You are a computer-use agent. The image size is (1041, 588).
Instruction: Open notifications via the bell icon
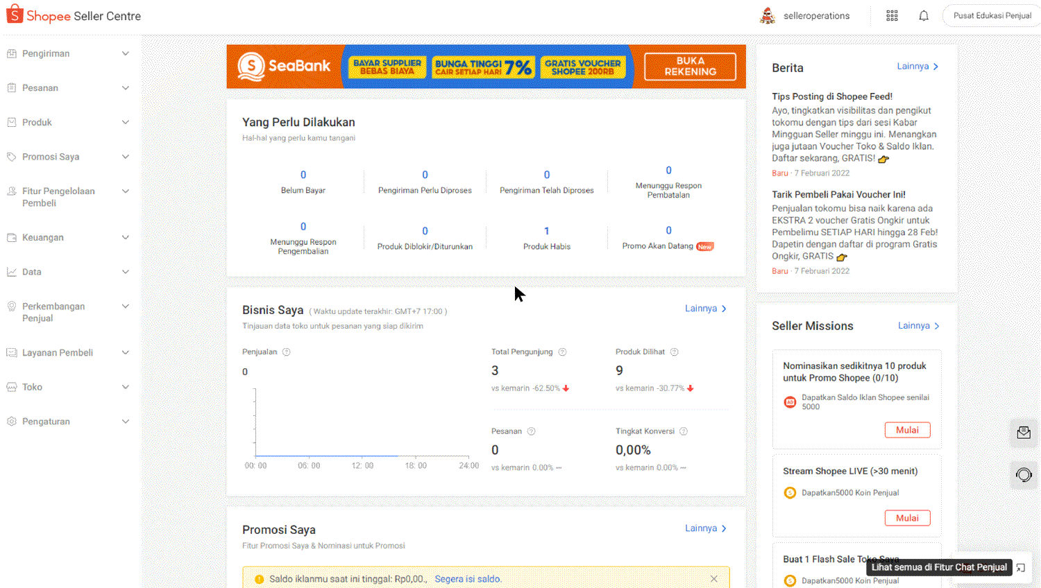923,15
